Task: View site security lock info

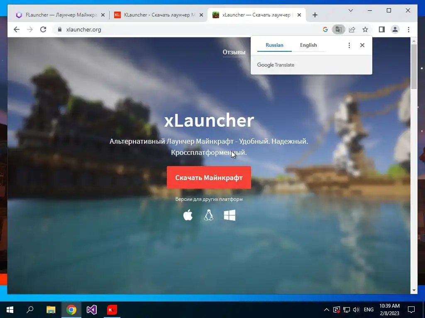Action: coord(60,29)
